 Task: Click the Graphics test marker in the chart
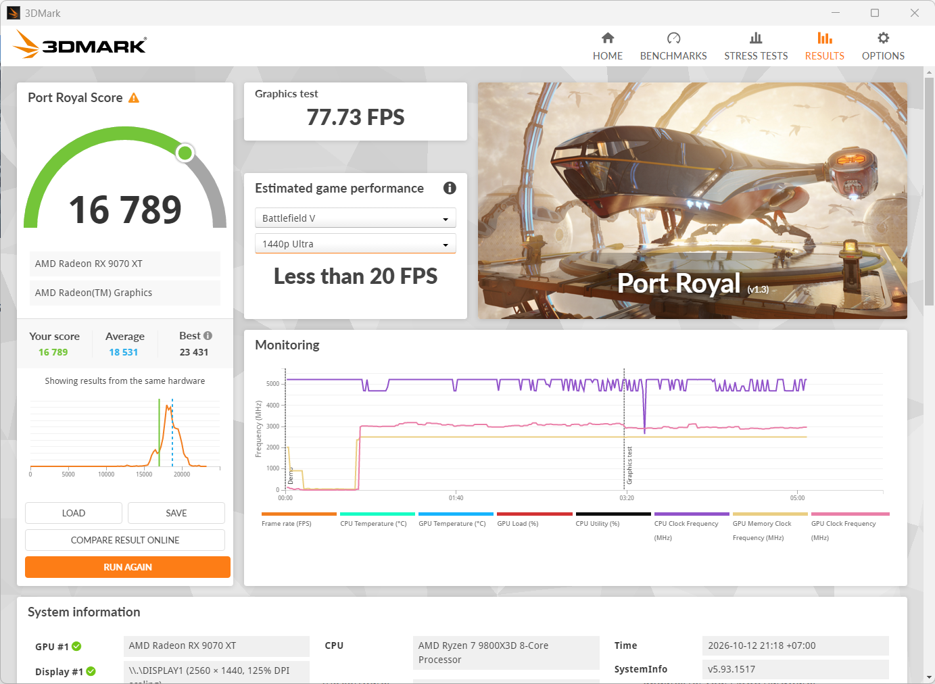click(x=629, y=465)
